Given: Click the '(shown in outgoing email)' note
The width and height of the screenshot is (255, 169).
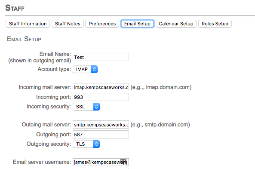Looking at the screenshot, I should tap(40, 61).
